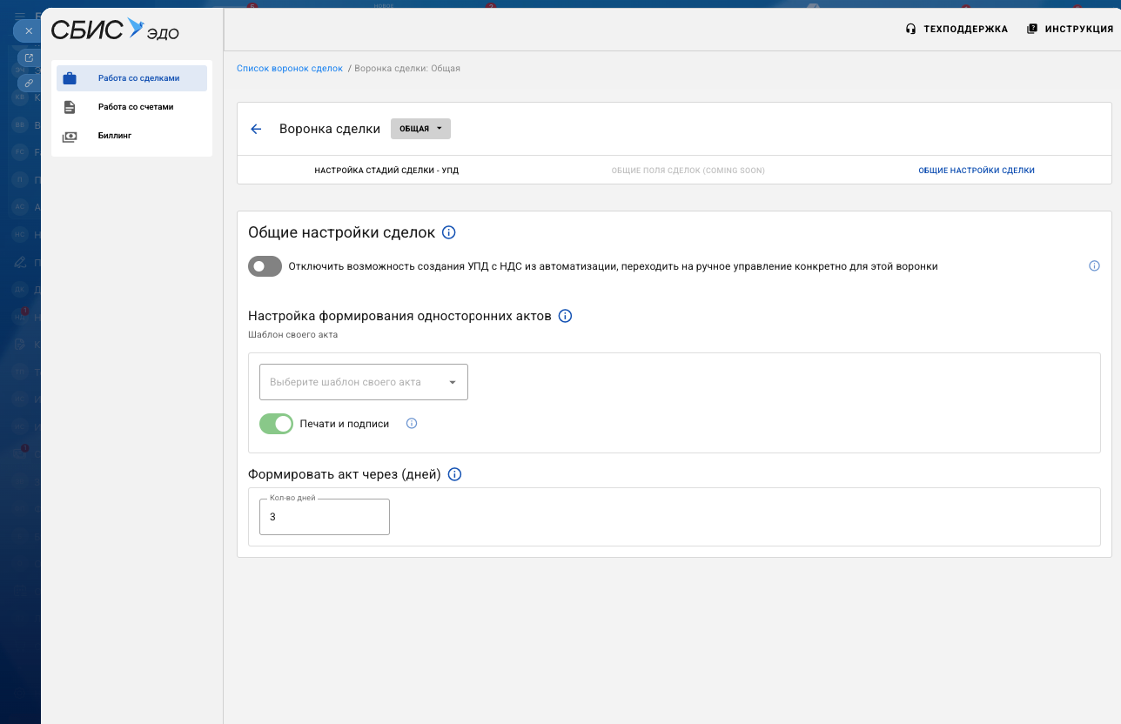Turn off the Печати и подписи switch

coord(276,424)
